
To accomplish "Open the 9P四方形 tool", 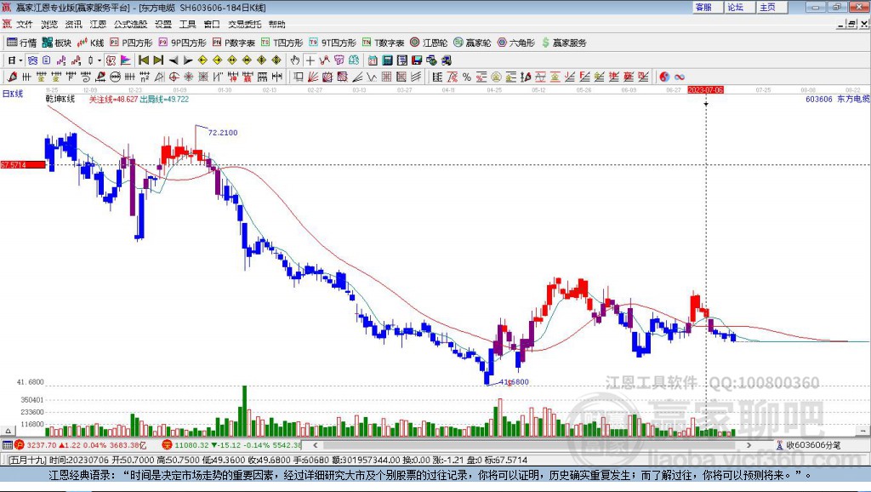I will 182,43.
